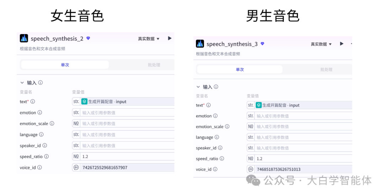Select 单次 tab in speech_synthesis_3
This screenshot has height=196, width=384.
240,69
